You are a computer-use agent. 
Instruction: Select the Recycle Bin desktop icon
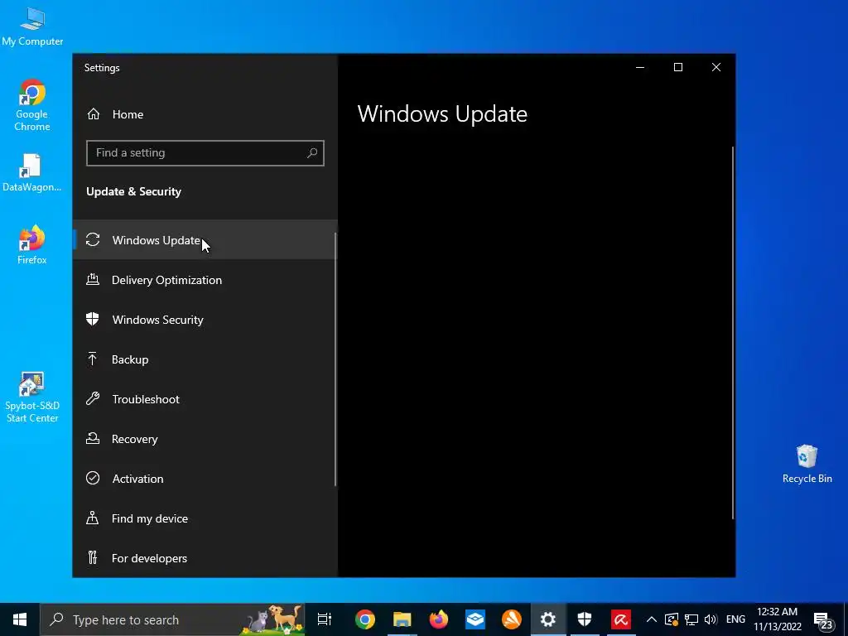coord(807,464)
